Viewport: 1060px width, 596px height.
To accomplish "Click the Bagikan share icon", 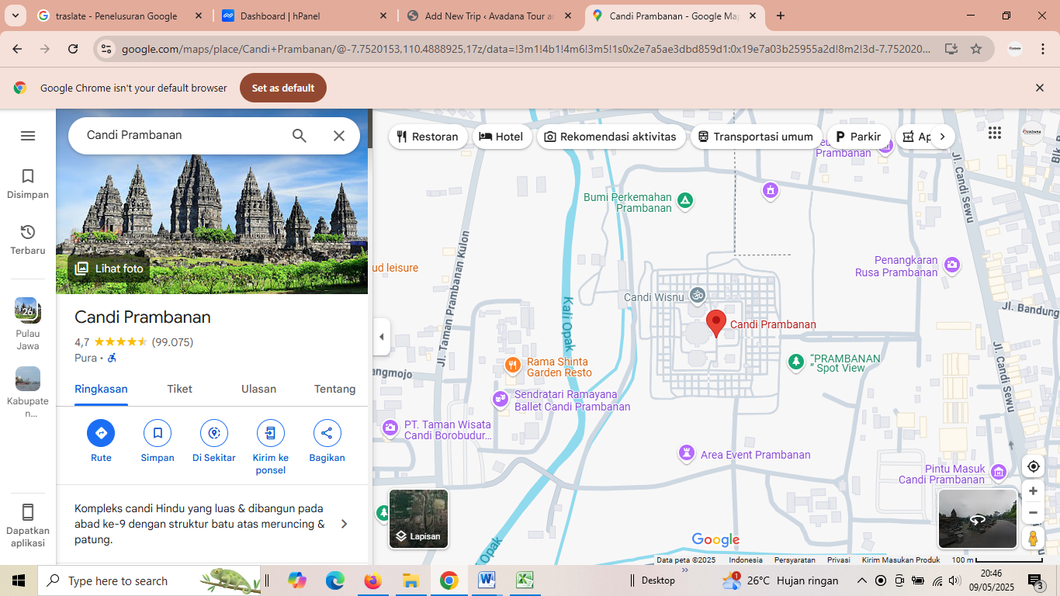I will [x=327, y=433].
